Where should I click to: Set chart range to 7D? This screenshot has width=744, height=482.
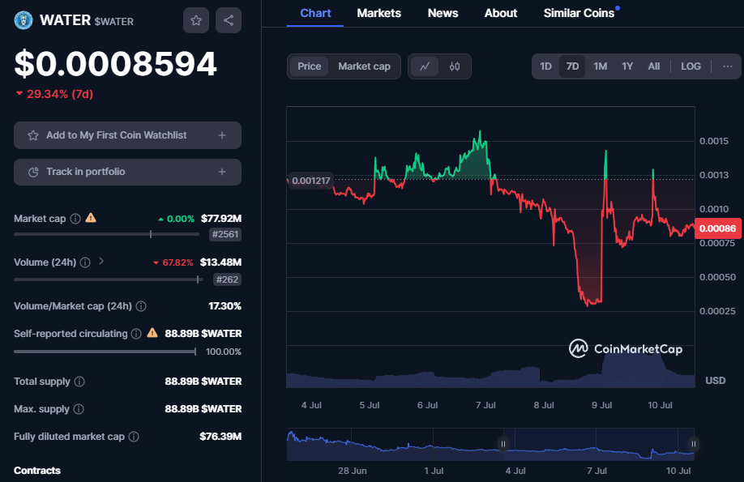coord(572,66)
